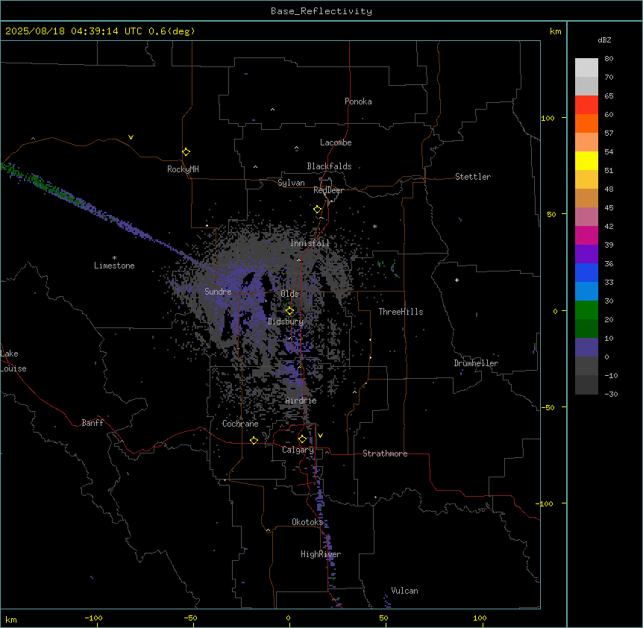Click the Lake Louise label
Viewport: 643px width, 628px height.
[13, 361]
